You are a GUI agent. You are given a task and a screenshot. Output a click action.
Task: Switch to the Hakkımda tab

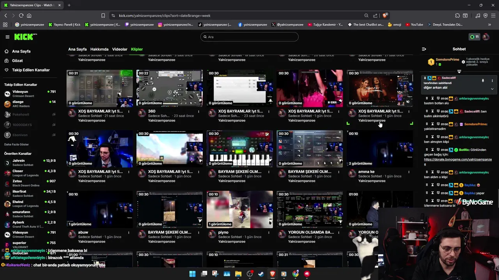[x=99, y=49]
